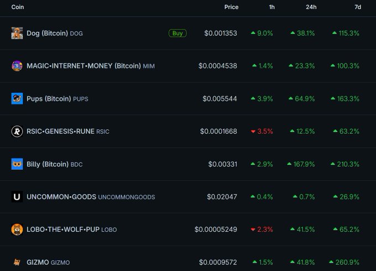Screen dimensions: 376x271
Task: Sort by the 24h column header
Action: [311, 7]
